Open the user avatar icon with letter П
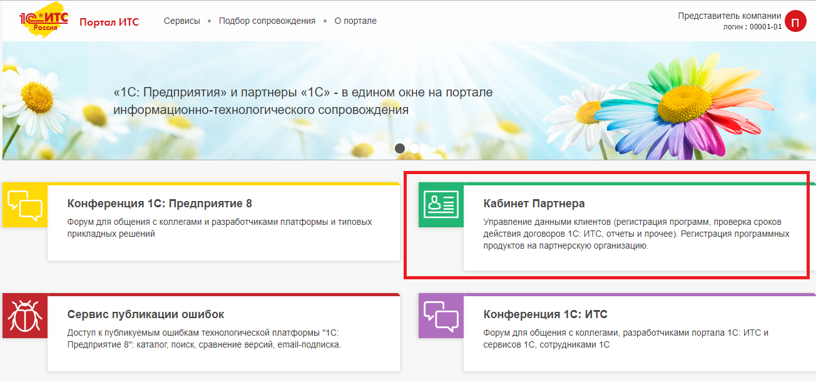Image resolution: width=816 pixels, height=382 pixels. [795, 21]
